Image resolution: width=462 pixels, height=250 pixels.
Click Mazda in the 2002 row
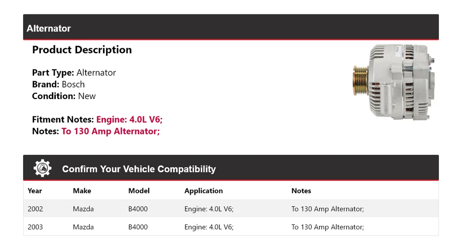point(83,209)
